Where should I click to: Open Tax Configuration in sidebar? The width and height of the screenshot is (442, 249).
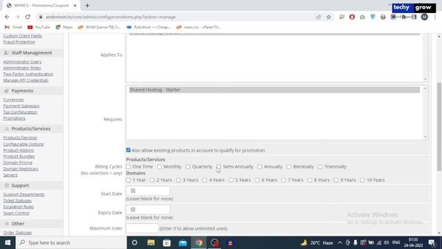click(x=20, y=112)
